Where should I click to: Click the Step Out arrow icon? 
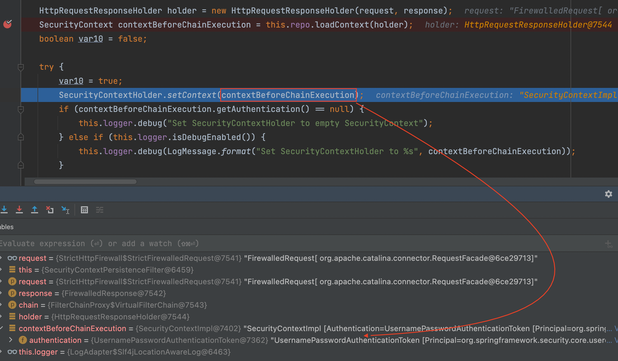pos(35,210)
